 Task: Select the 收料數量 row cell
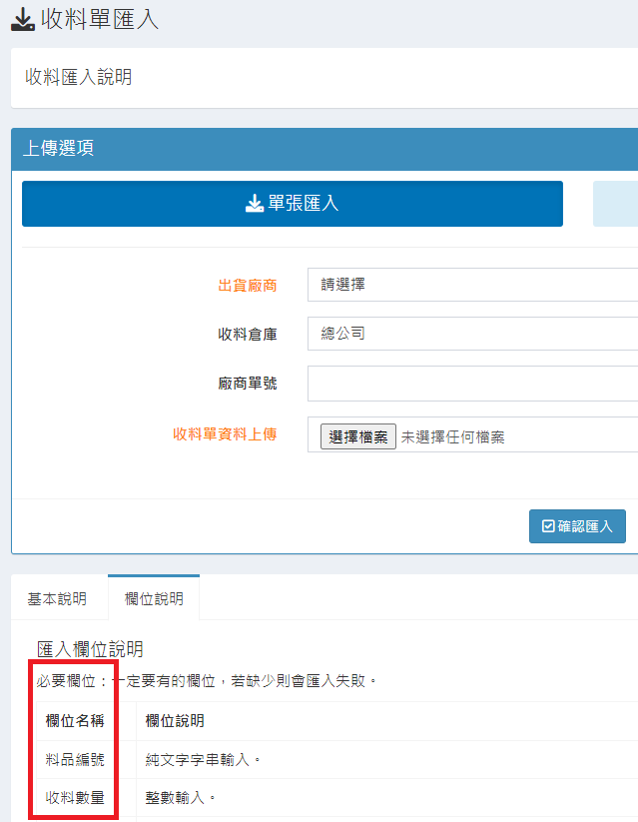(75, 798)
